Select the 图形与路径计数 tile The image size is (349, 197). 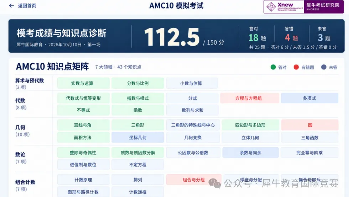coord(83,192)
